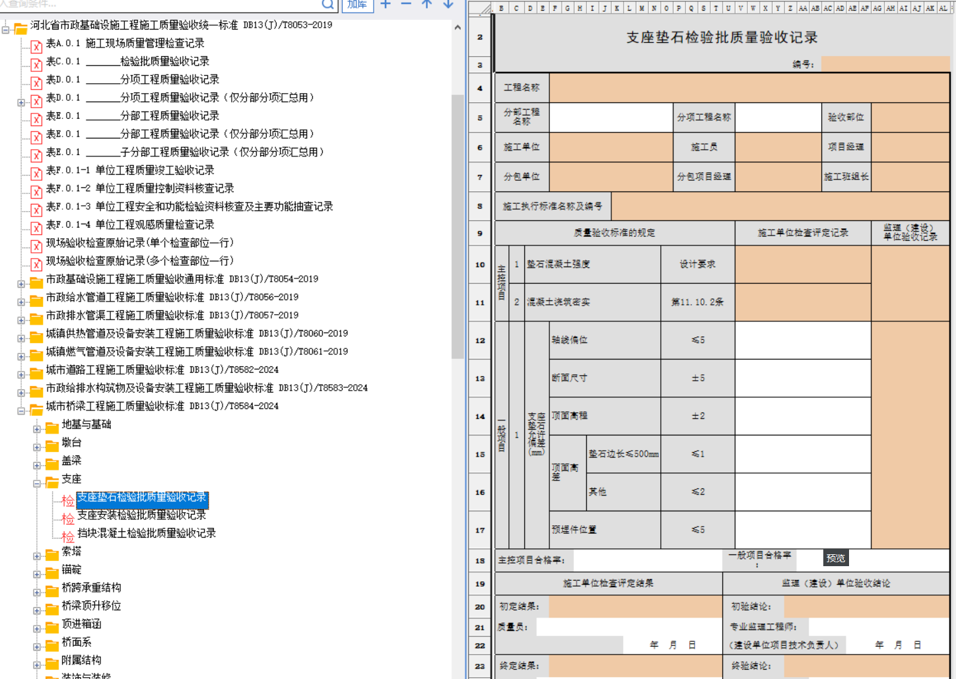Click the search magnifier icon
This screenshot has height=679, width=956.
328,5
